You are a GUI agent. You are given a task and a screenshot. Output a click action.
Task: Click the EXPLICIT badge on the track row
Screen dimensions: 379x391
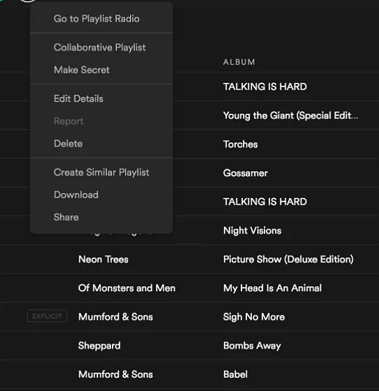(47, 317)
